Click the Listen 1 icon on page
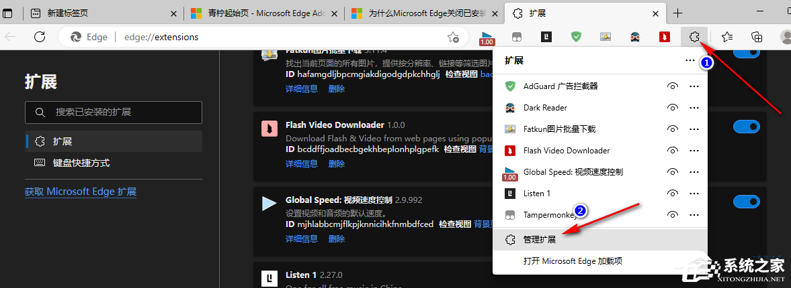Viewport: 791px width, 288px height. pos(269,278)
